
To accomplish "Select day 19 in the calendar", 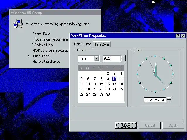I will (x=82, y=89).
